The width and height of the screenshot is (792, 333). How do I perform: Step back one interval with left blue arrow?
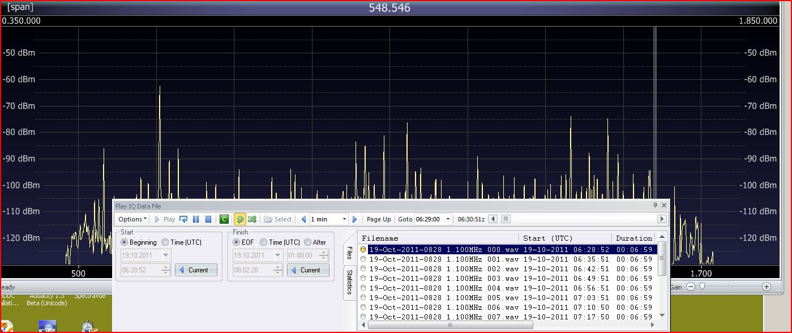pyautogui.click(x=304, y=219)
